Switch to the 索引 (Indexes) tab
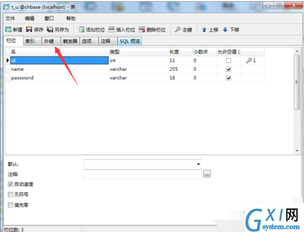 (x=32, y=41)
